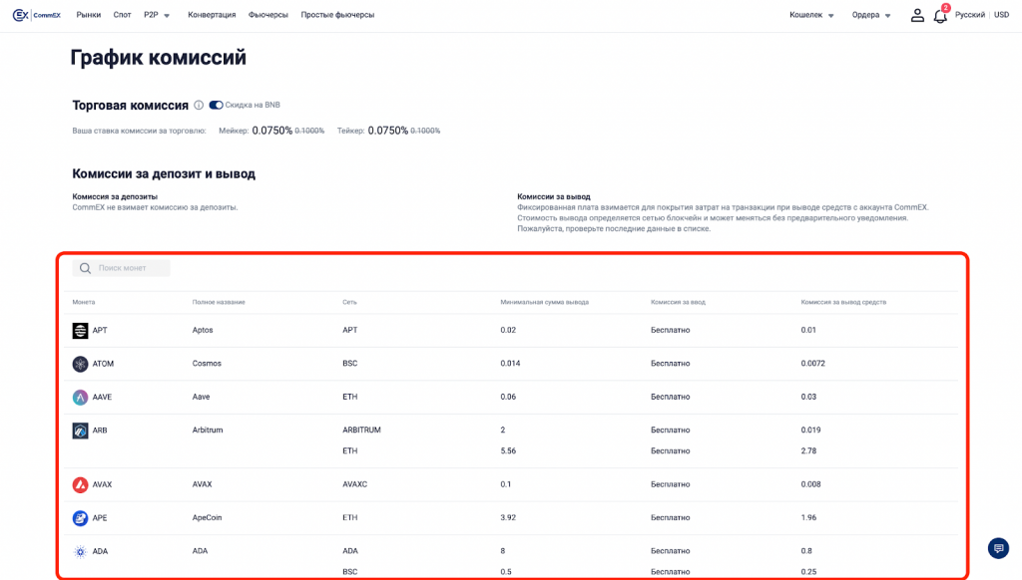
Task: Select the 1.96 withdrawal fee value
Action: pyautogui.click(x=808, y=517)
